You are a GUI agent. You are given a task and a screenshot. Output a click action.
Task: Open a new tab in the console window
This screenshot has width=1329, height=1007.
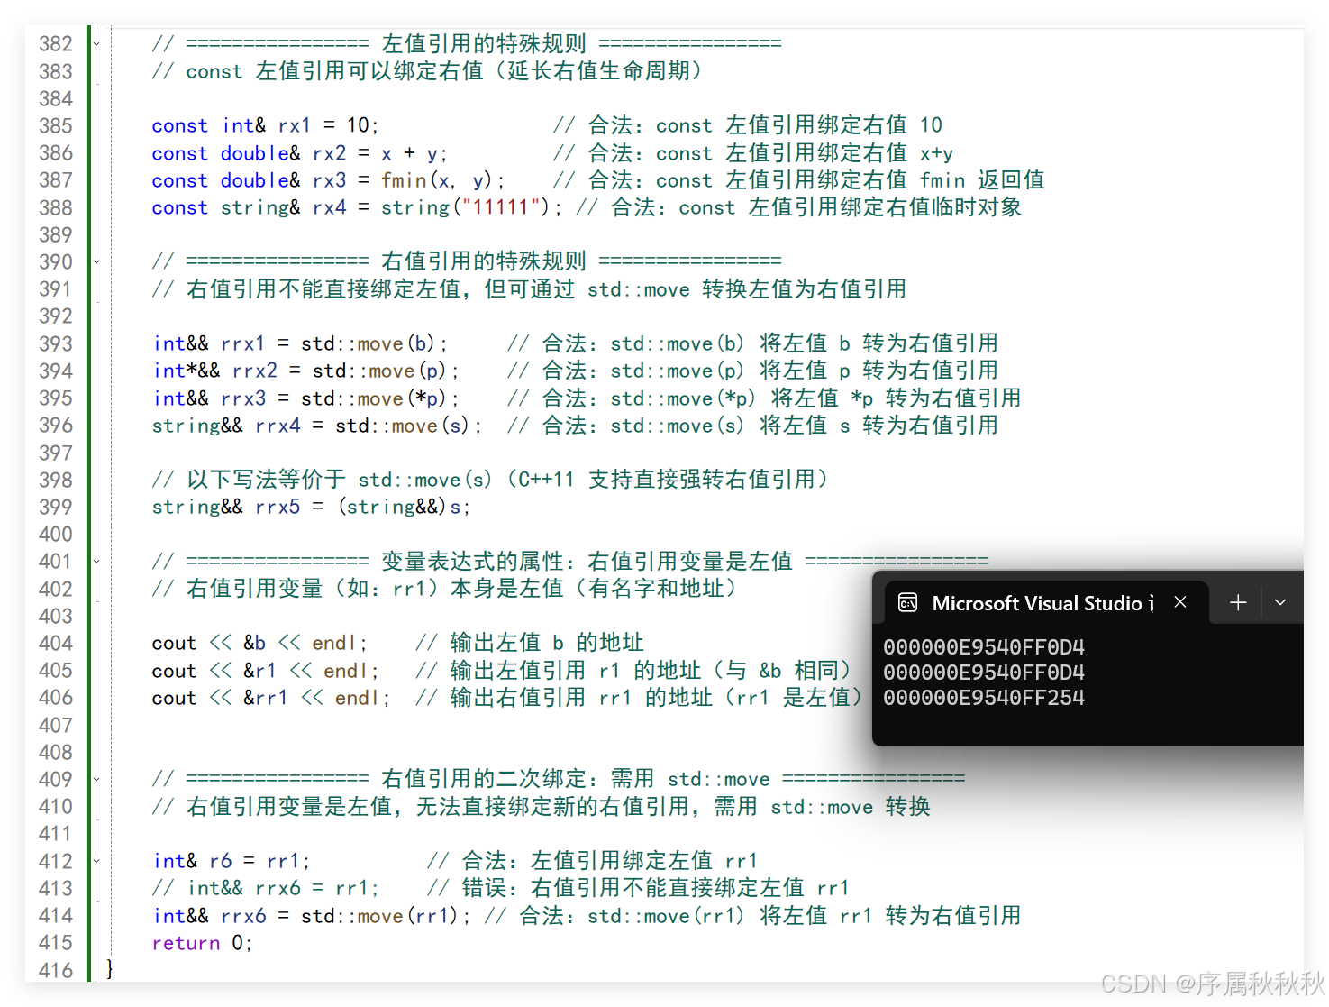(1238, 602)
